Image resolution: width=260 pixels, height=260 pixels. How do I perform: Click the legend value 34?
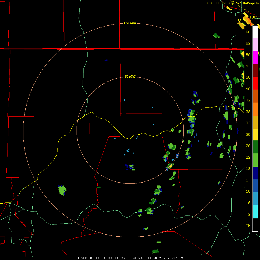point(248,123)
